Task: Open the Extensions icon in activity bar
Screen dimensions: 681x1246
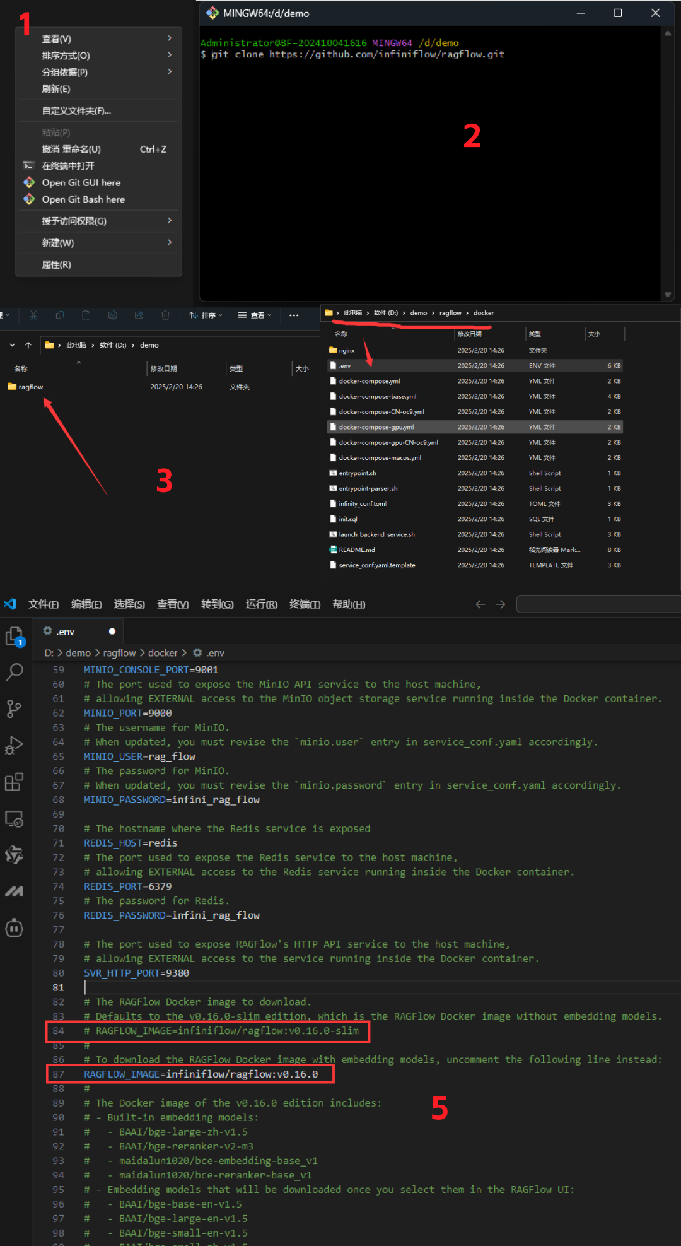Action: pyautogui.click(x=14, y=782)
